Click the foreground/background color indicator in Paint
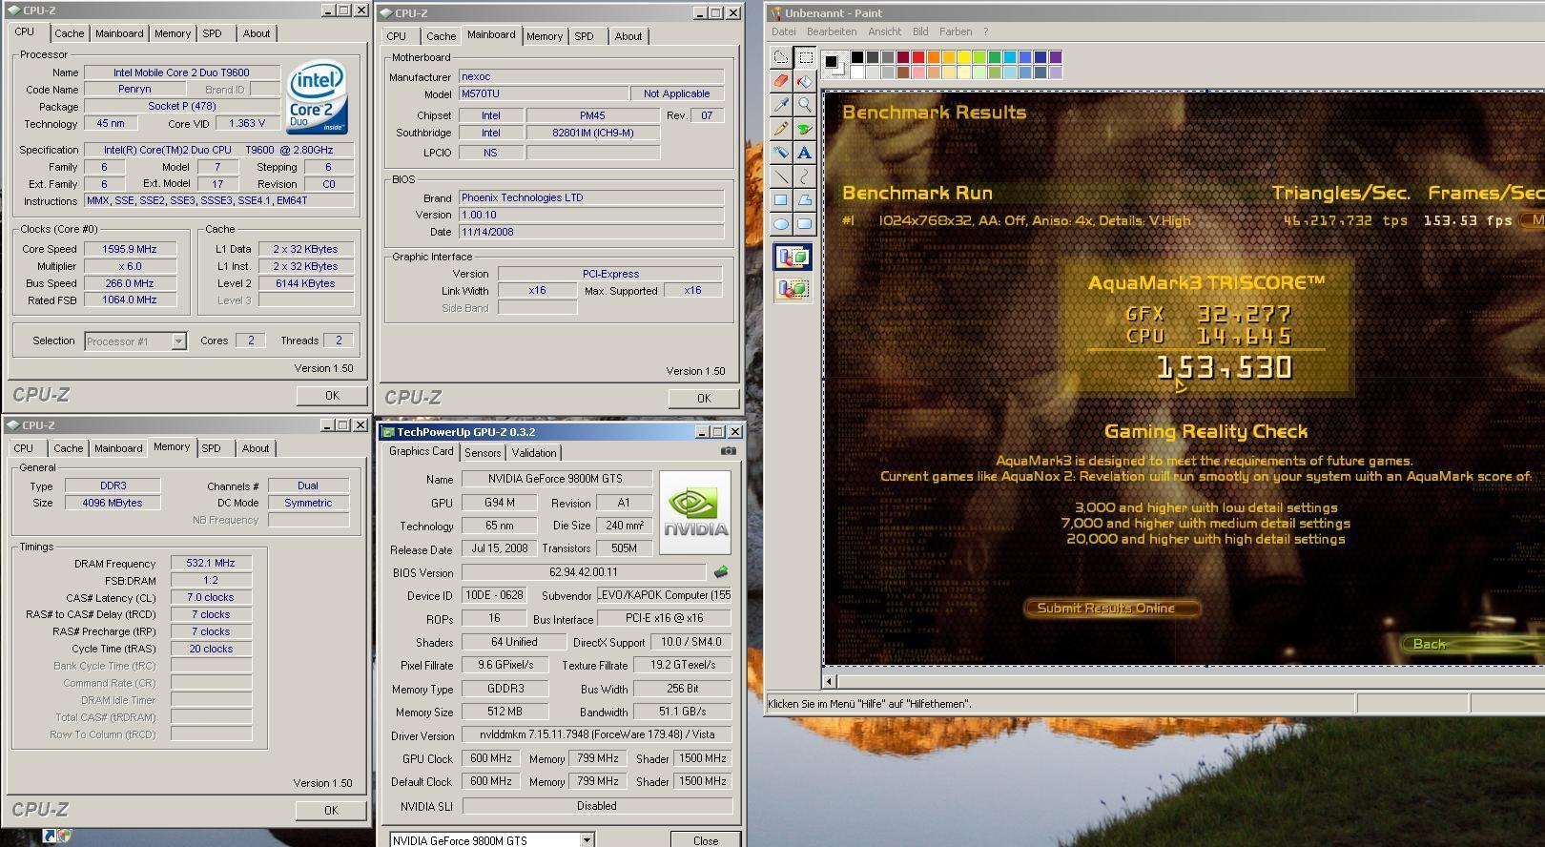Viewport: 1545px width, 847px height. (x=834, y=64)
